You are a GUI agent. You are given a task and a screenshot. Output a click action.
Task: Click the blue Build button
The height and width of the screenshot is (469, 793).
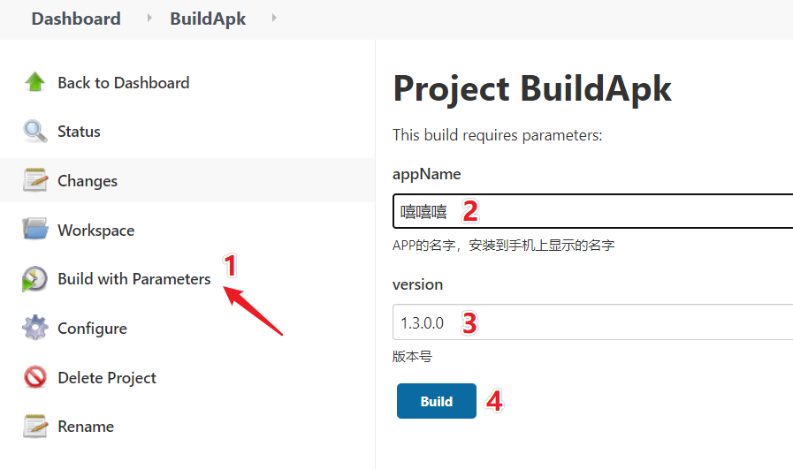click(x=437, y=401)
